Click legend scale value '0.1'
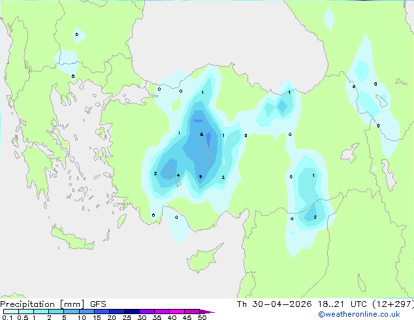This screenshot has height=320, width=414. (x=7, y=317)
